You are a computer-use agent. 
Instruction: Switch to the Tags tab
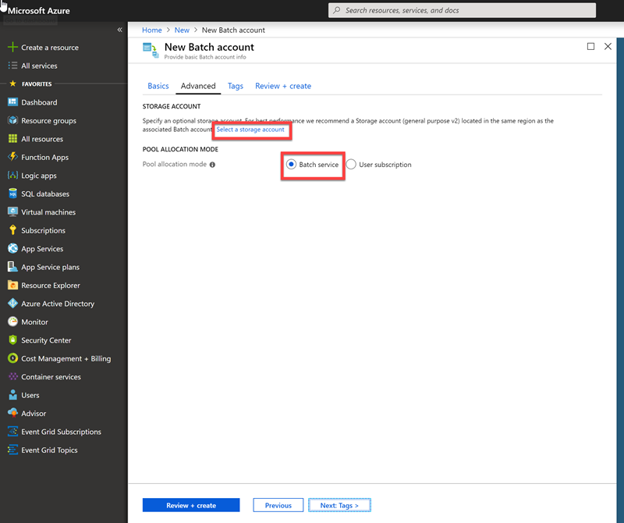pos(236,86)
